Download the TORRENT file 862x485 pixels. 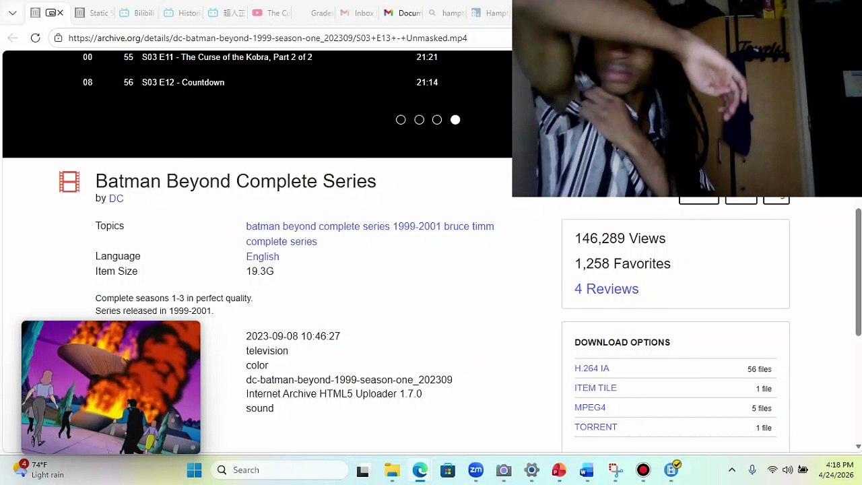[x=596, y=427]
